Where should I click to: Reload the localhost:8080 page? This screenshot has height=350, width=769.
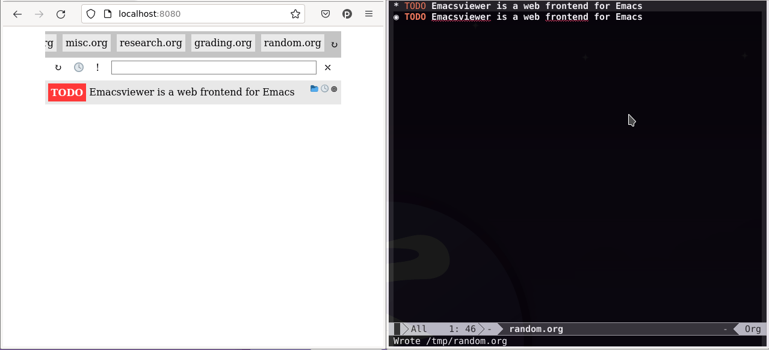(x=61, y=14)
